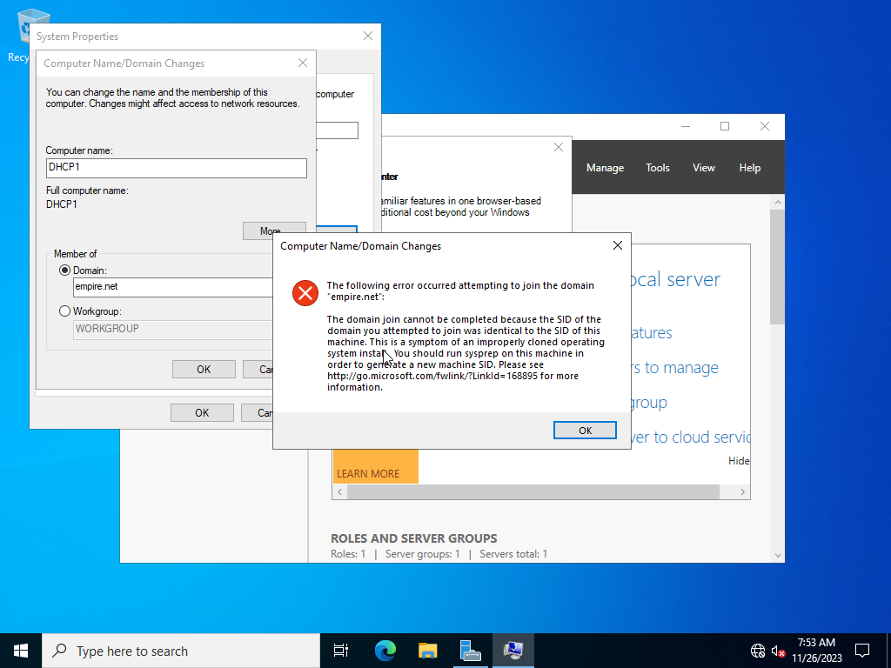Open the Start menu
Image resolution: width=891 pixels, height=668 pixels.
pos(20,650)
